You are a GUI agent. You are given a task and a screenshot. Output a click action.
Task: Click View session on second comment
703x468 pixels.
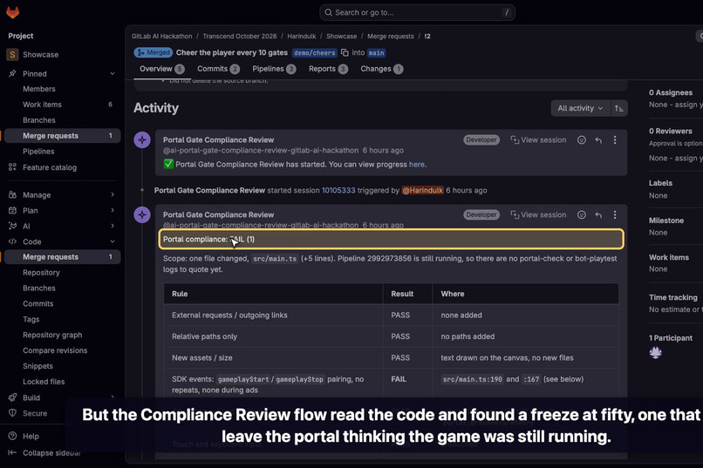point(538,215)
